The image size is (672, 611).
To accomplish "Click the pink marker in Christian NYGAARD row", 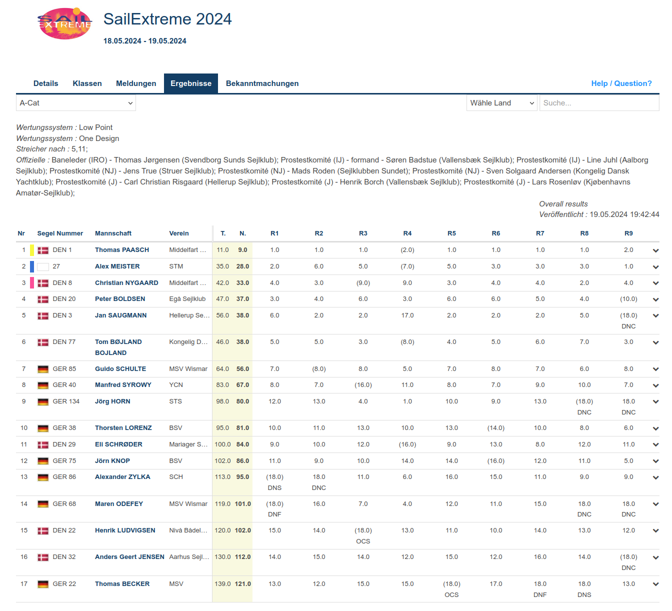I will click(x=32, y=283).
